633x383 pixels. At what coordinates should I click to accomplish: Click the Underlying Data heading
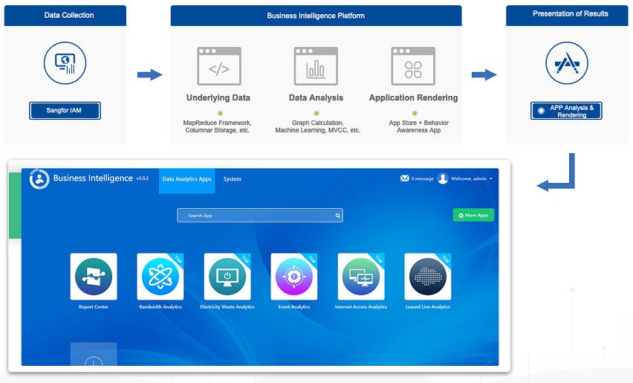218,97
